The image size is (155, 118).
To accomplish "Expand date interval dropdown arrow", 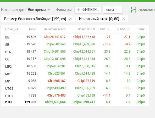I will point(49,10).
